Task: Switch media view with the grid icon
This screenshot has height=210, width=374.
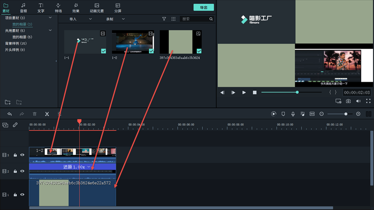Action: 173,19
